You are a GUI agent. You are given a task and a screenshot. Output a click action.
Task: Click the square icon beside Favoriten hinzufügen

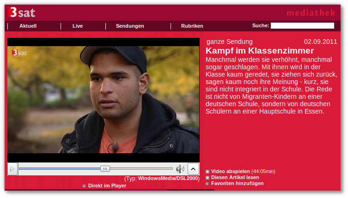point(207,184)
